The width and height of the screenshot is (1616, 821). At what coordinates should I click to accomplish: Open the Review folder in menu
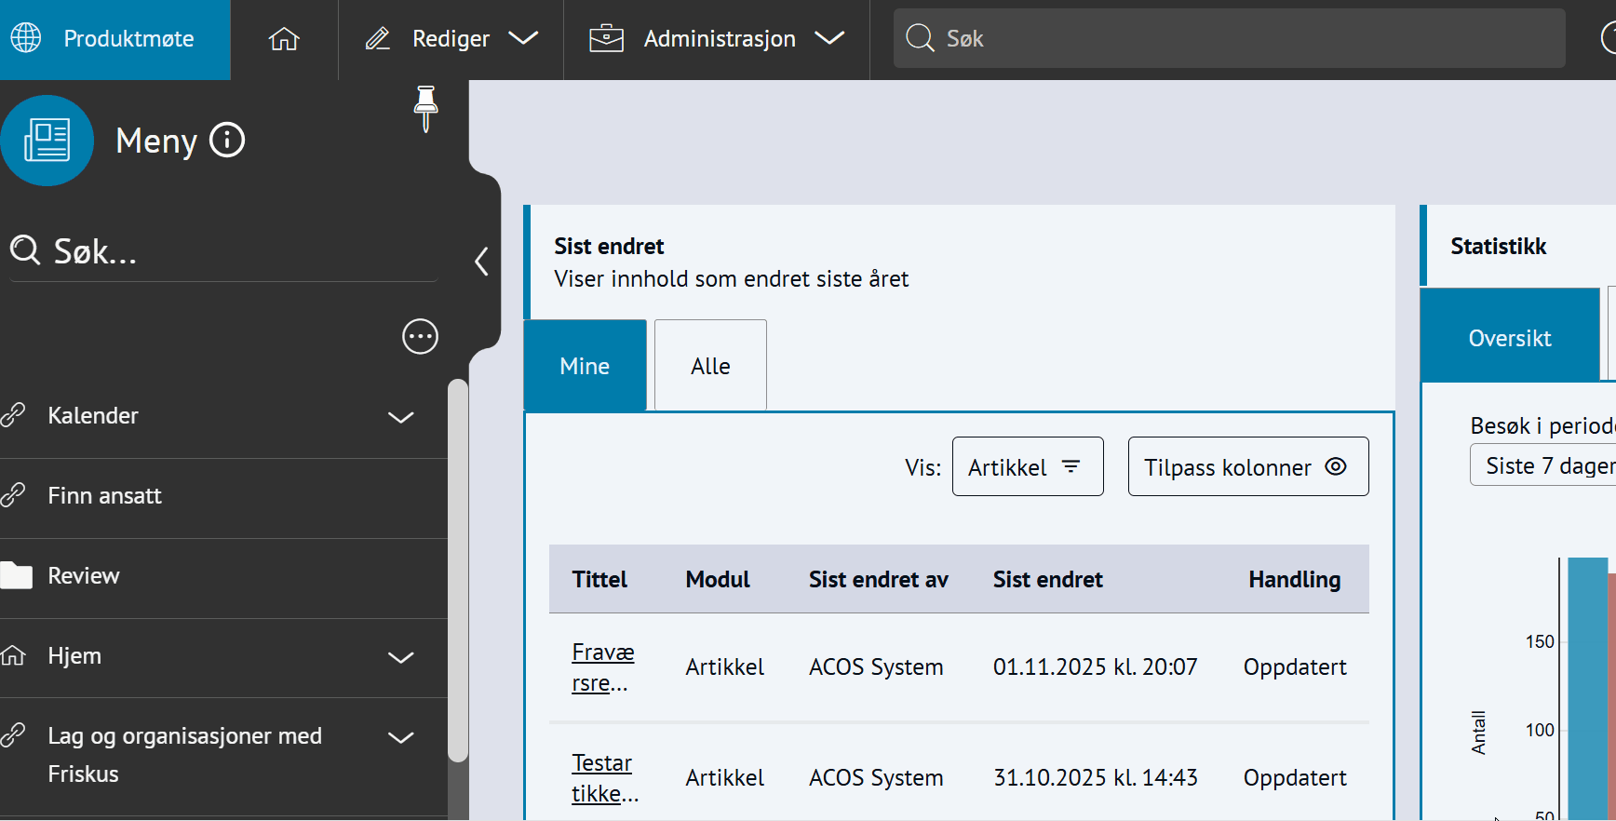tap(84, 576)
